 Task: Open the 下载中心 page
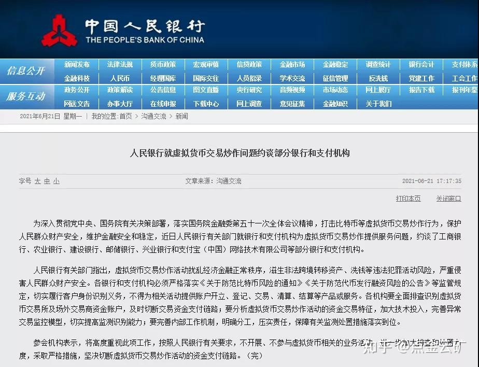click(x=206, y=104)
